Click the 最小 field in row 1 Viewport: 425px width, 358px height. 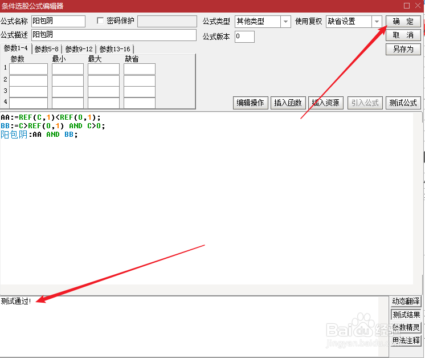67,69
